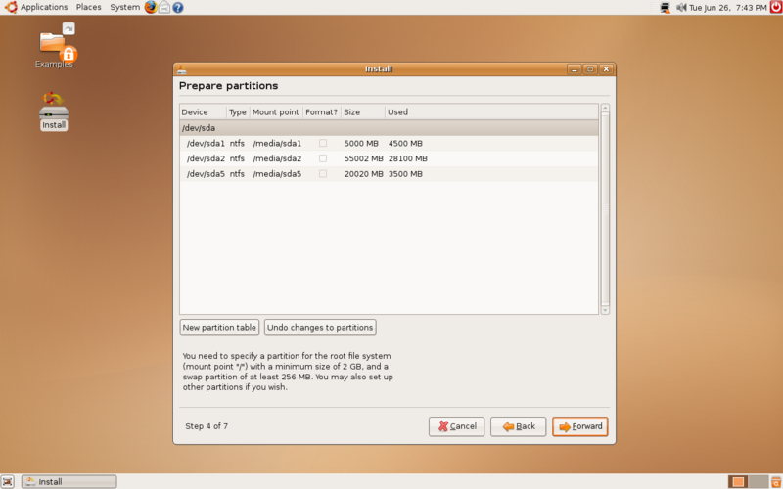Click the /media/sda1 mount point cell
The height and width of the screenshot is (489, 783).
(x=277, y=143)
